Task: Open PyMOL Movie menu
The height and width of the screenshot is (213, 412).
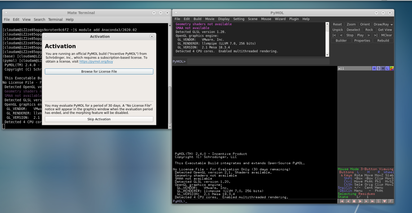Action: click(x=210, y=19)
